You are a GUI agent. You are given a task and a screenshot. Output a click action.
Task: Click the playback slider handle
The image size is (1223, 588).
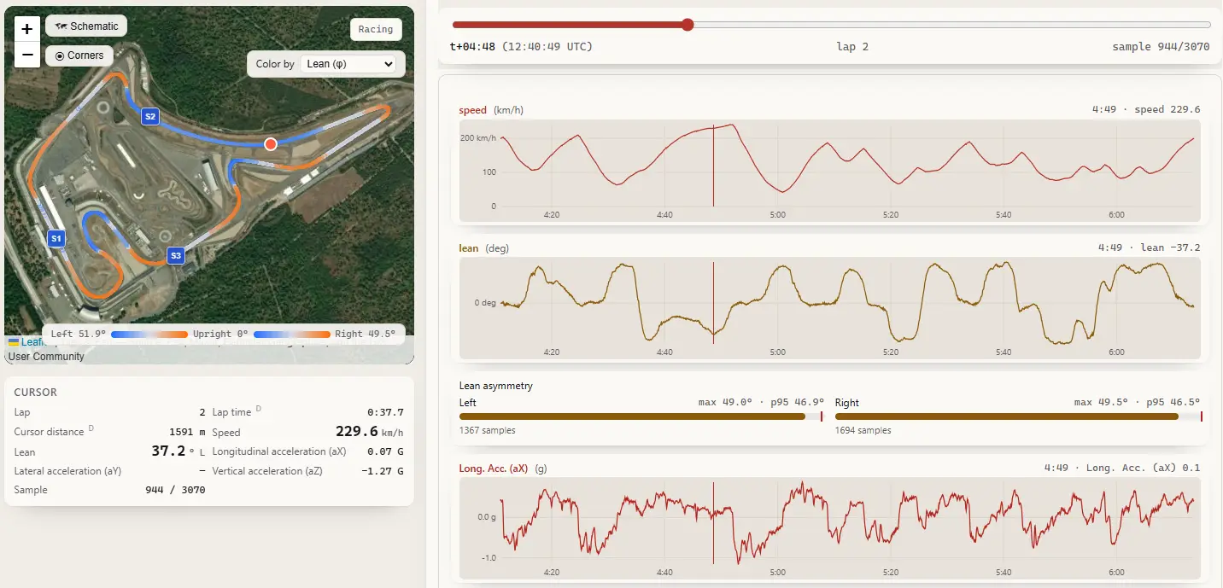(x=688, y=25)
